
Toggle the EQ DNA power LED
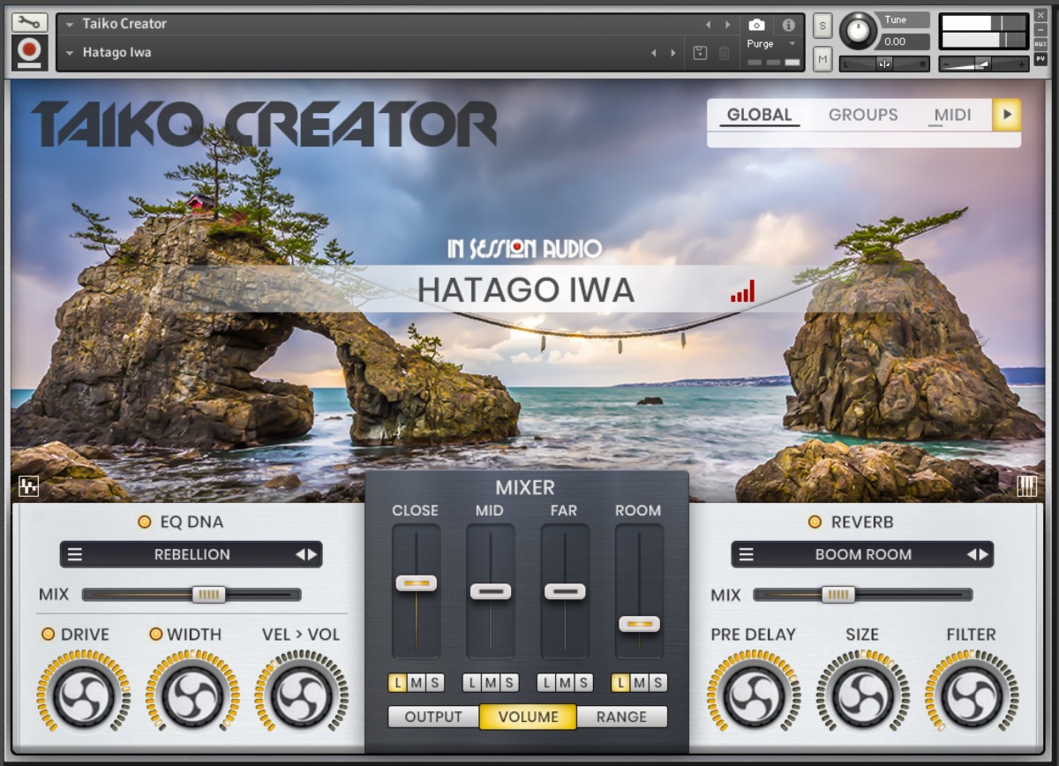pos(145,522)
